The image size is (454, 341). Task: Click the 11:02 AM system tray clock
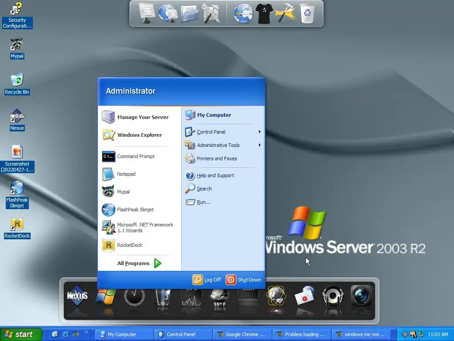coord(438,334)
